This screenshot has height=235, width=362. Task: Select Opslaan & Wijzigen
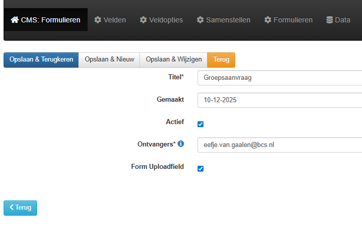(x=174, y=60)
